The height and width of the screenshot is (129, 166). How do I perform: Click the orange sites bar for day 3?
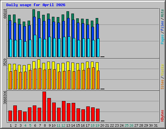(x=20, y=81)
